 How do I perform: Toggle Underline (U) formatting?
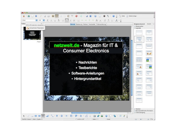click(x=55, y=20)
